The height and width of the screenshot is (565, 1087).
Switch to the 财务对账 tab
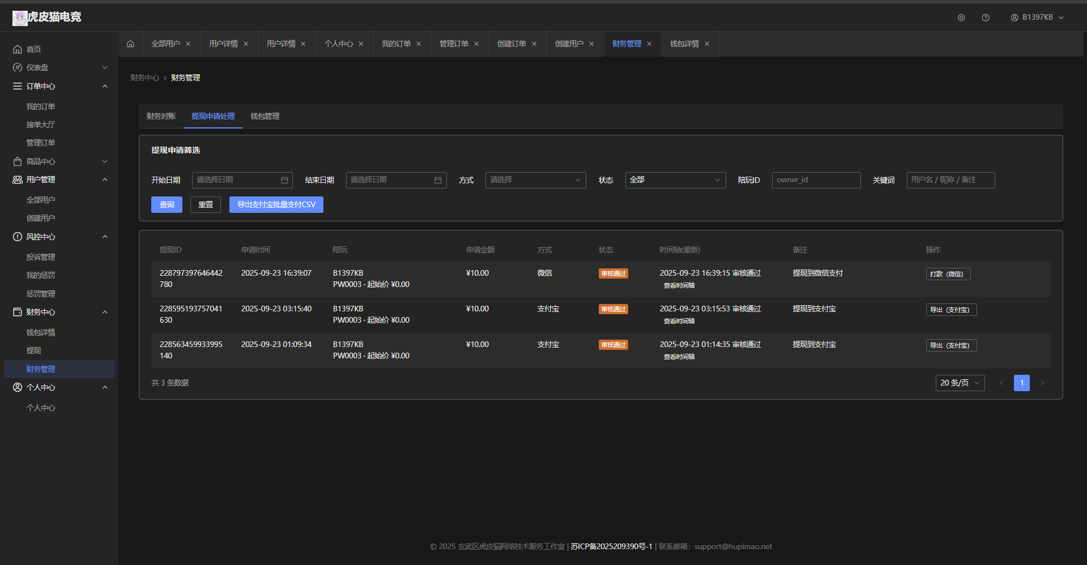tap(161, 116)
